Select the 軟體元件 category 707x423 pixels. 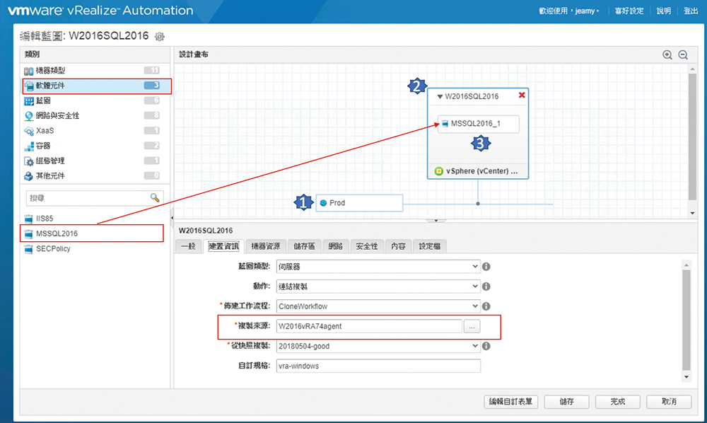(97, 86)
